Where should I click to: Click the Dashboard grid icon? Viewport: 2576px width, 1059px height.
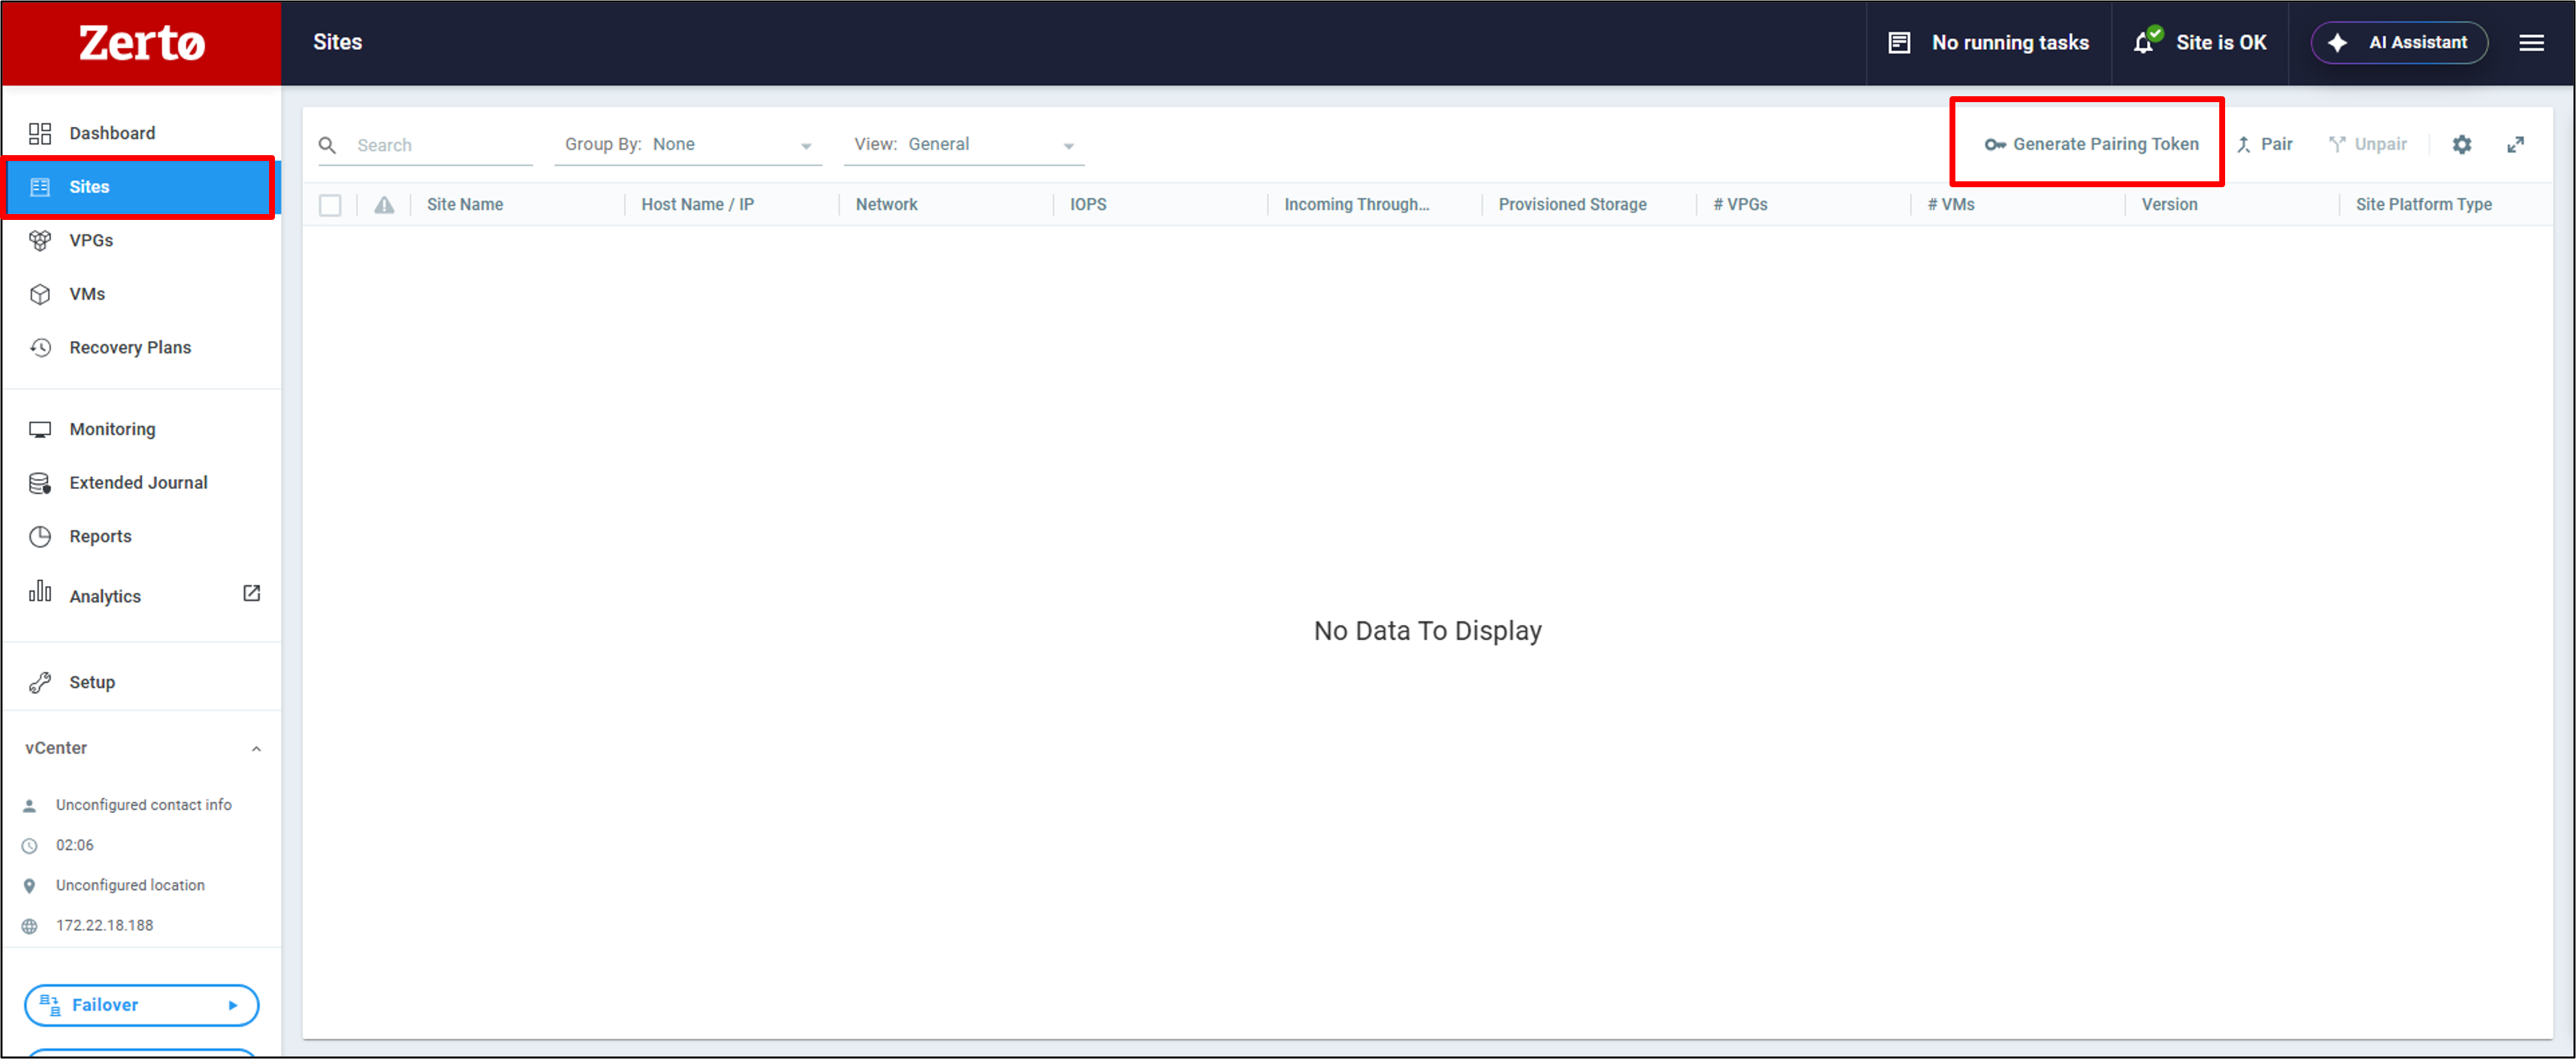[x=40, y=133]
